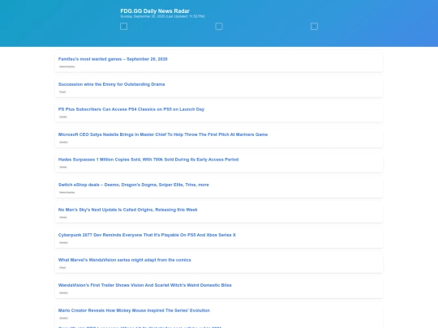The width and height of the screenshot is (438, 328).
Task: Click source tag under Succession Emmy story
Action: [x=62, y=92]
